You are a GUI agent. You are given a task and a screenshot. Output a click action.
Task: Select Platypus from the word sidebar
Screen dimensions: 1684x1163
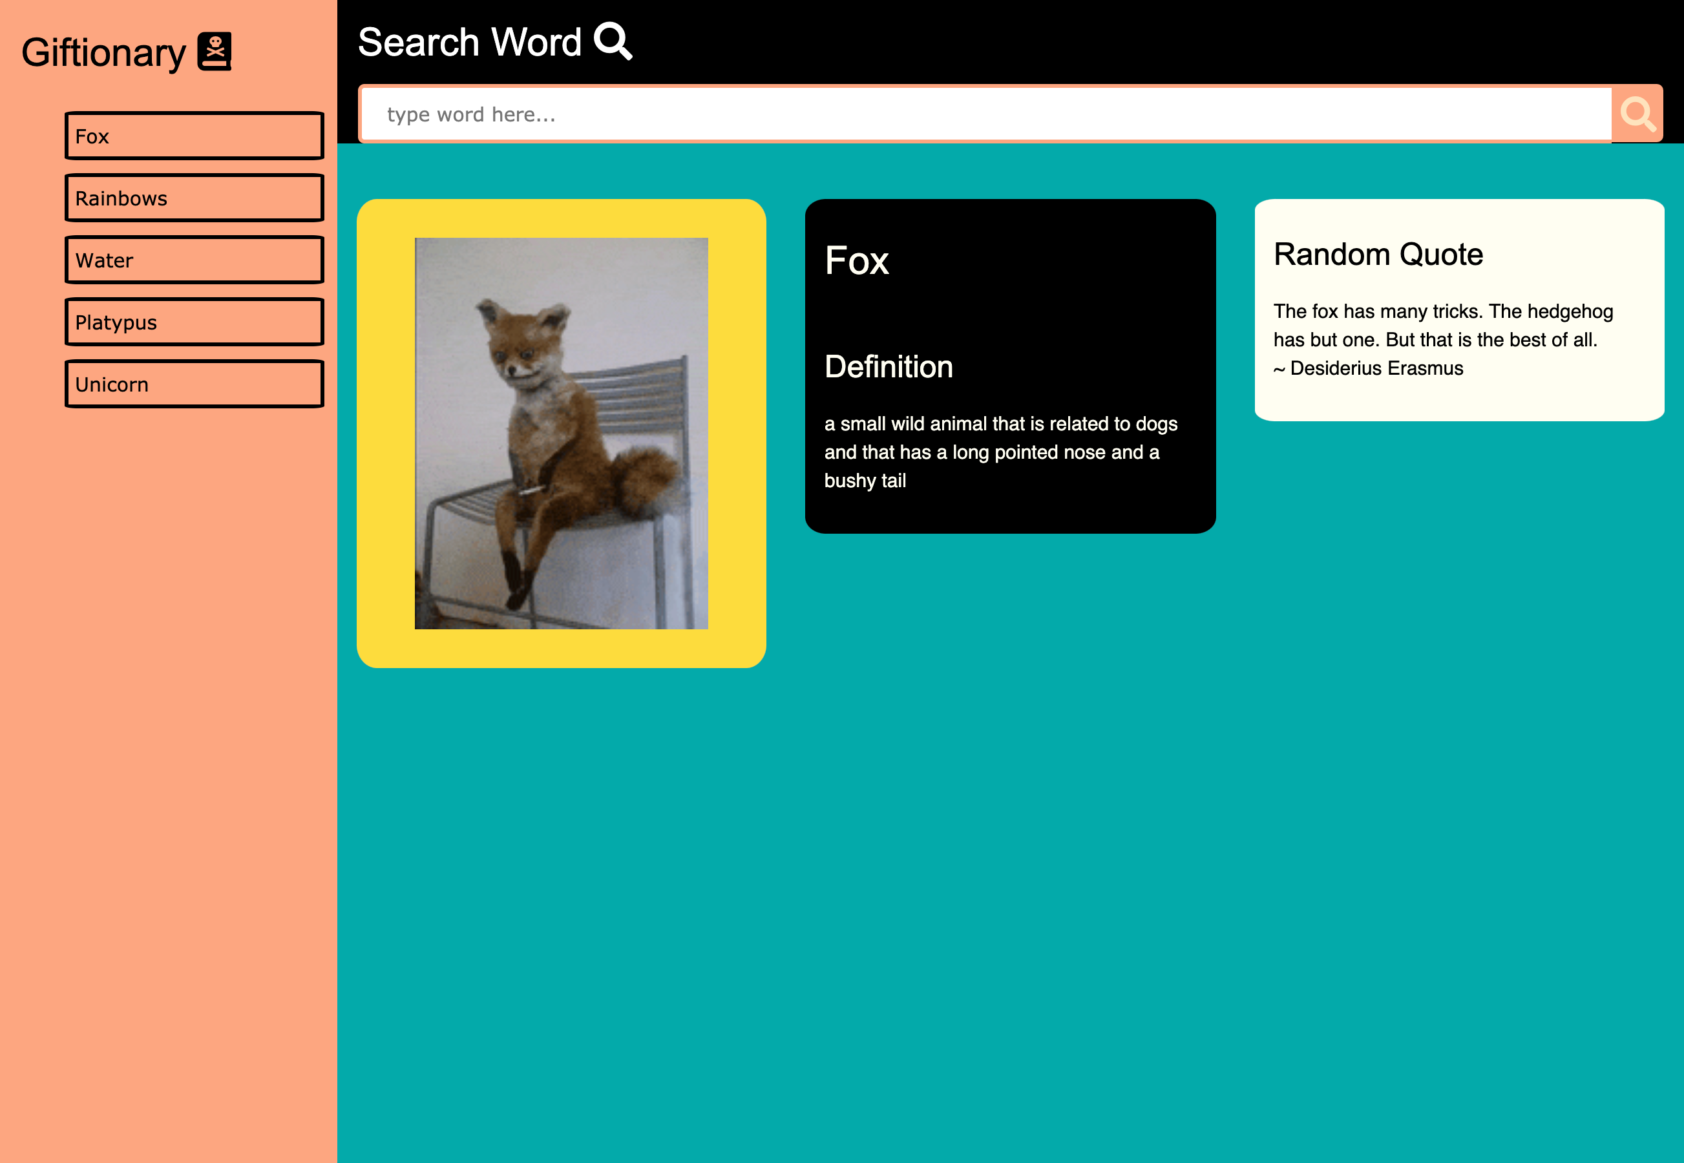[194, 321]
